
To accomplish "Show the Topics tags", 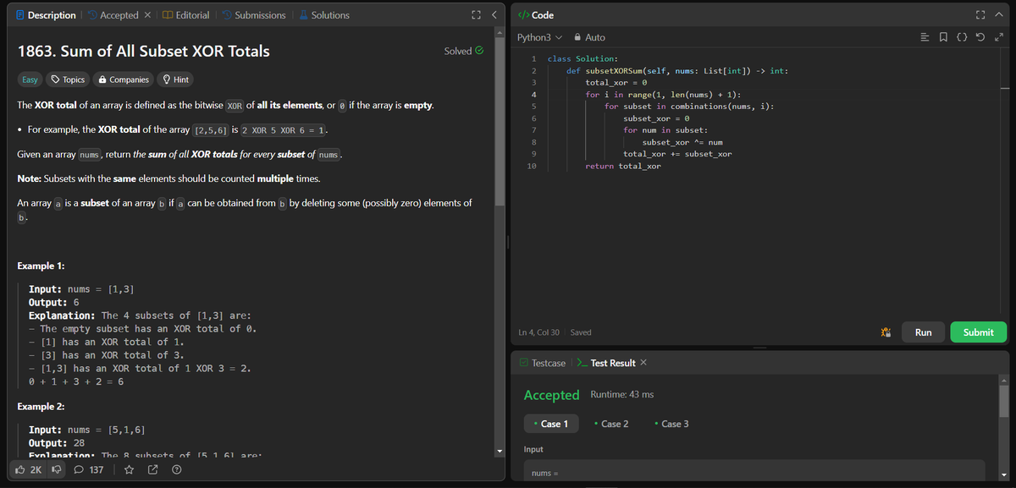I will pos(68,80).
